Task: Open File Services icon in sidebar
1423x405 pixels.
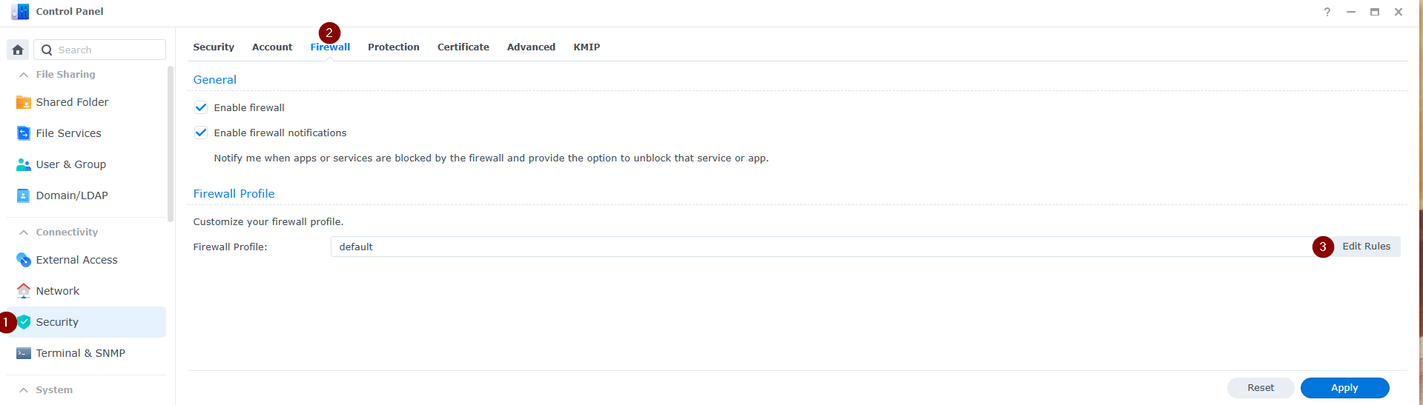Action: pyautogui.click(x=24, y=133)
